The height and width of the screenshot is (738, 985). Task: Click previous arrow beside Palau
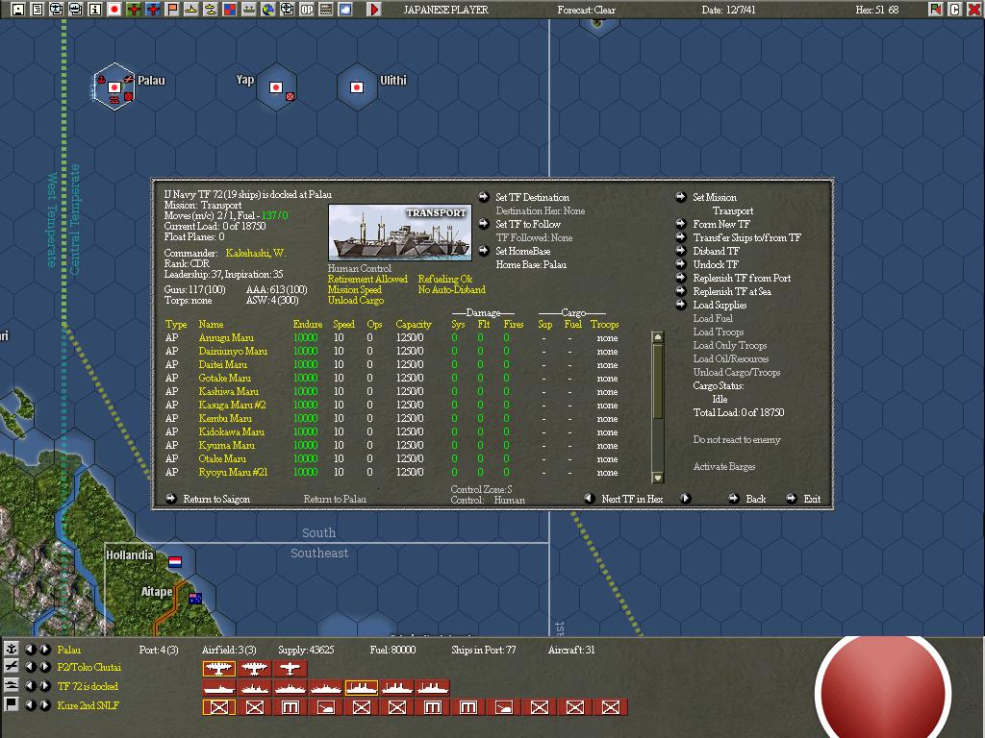[31, 650]
